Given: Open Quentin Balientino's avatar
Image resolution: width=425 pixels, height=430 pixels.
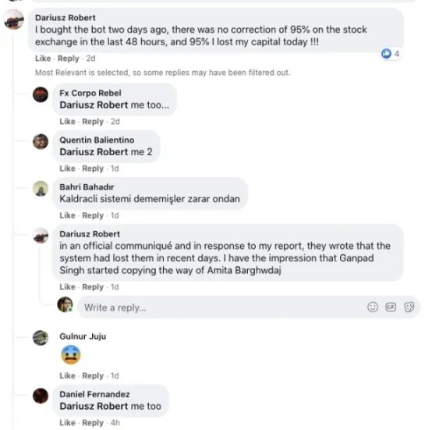Looking at the screenshot, I should 41,141.
